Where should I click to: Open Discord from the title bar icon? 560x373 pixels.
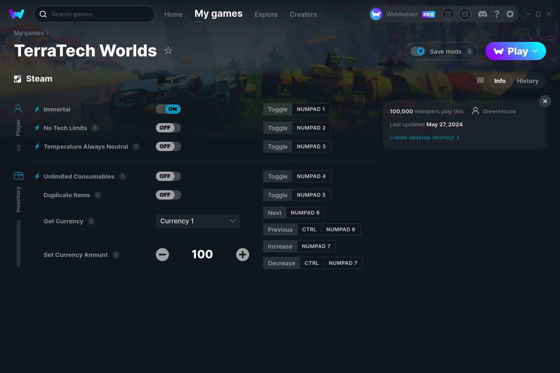coord(483,14)
